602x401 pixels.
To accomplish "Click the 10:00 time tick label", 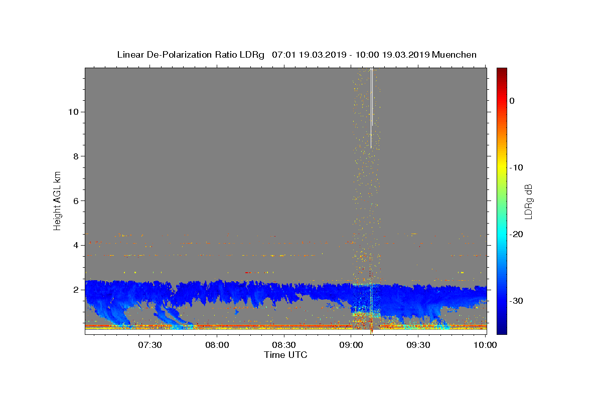I will pyautogui.click(x=485, y=345).
